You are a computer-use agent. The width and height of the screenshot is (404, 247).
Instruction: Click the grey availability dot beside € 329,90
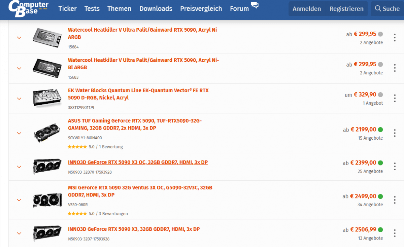tap(380, 95)
